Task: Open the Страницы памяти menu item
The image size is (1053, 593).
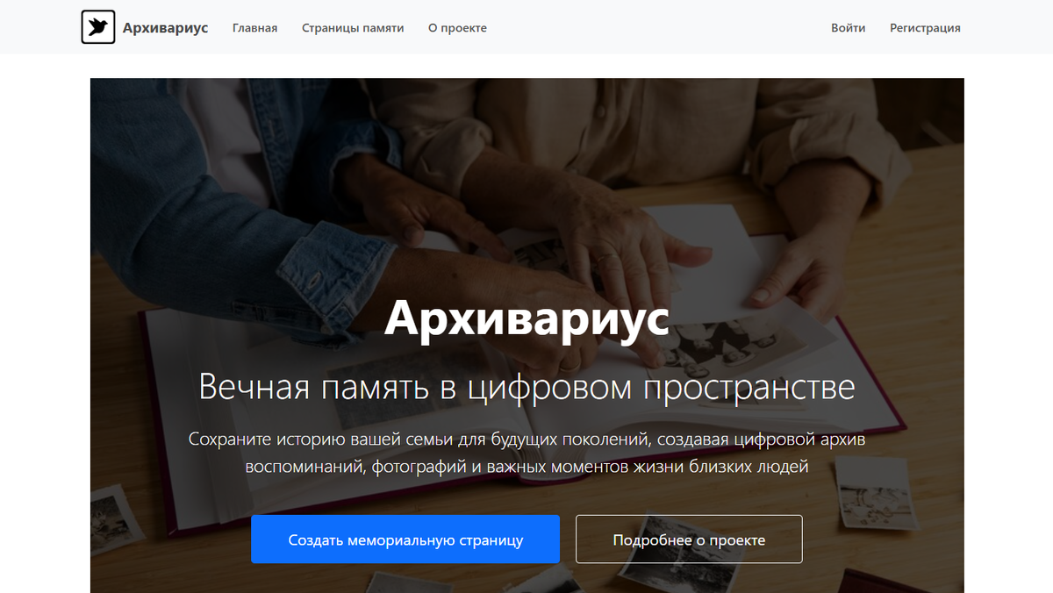Action: point(353,28)
